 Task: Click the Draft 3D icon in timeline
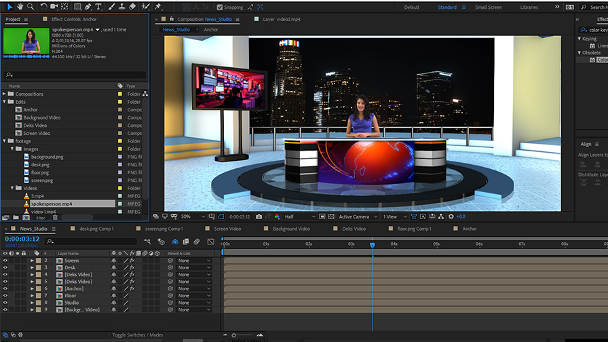pos(161,242)
